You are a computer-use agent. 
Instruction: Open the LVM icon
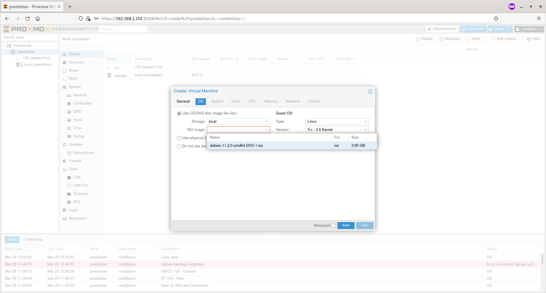(x=69, y=178)
